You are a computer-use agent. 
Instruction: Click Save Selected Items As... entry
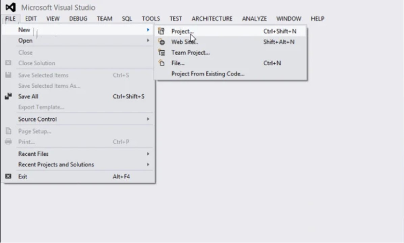click(x=78, y=86)
